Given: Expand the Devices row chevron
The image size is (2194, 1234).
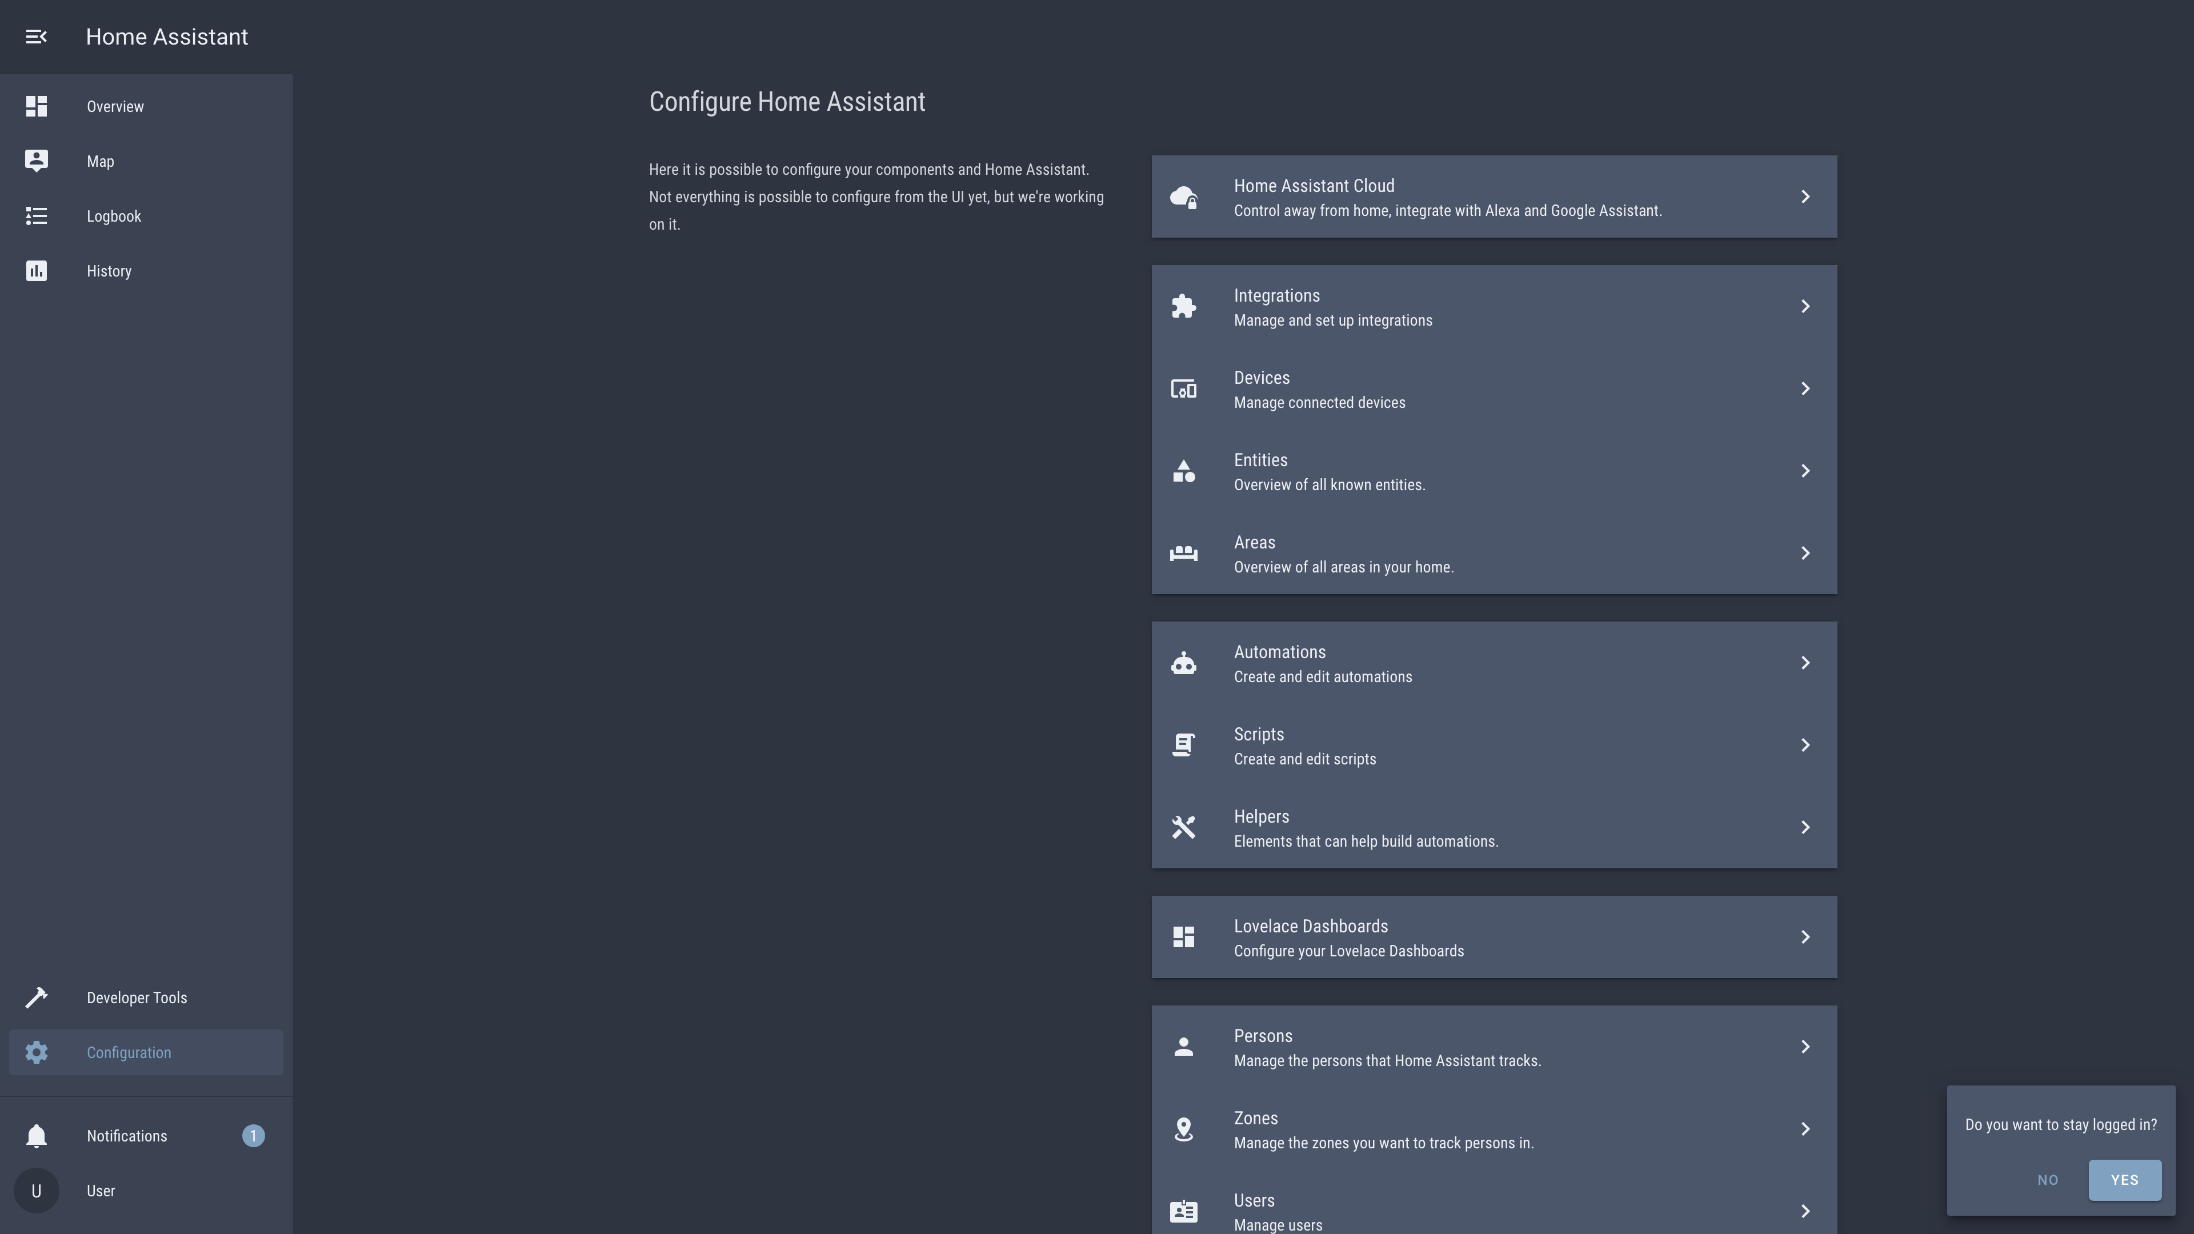Looking at the screenshot, I should click(1805, 389).
